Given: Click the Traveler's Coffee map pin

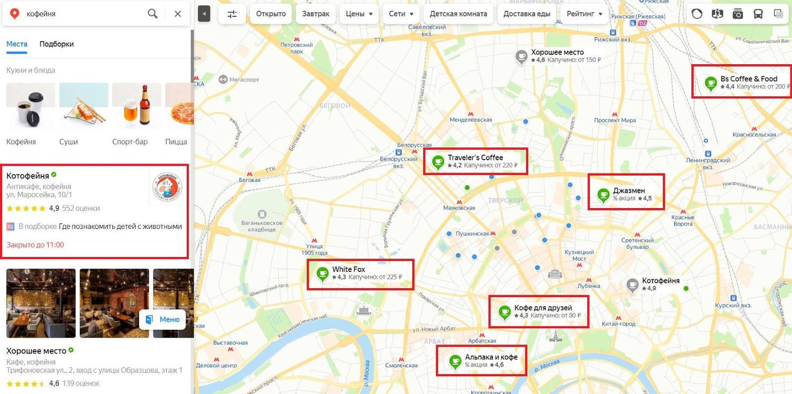Looking at the screenshot, I should point(438,162).
